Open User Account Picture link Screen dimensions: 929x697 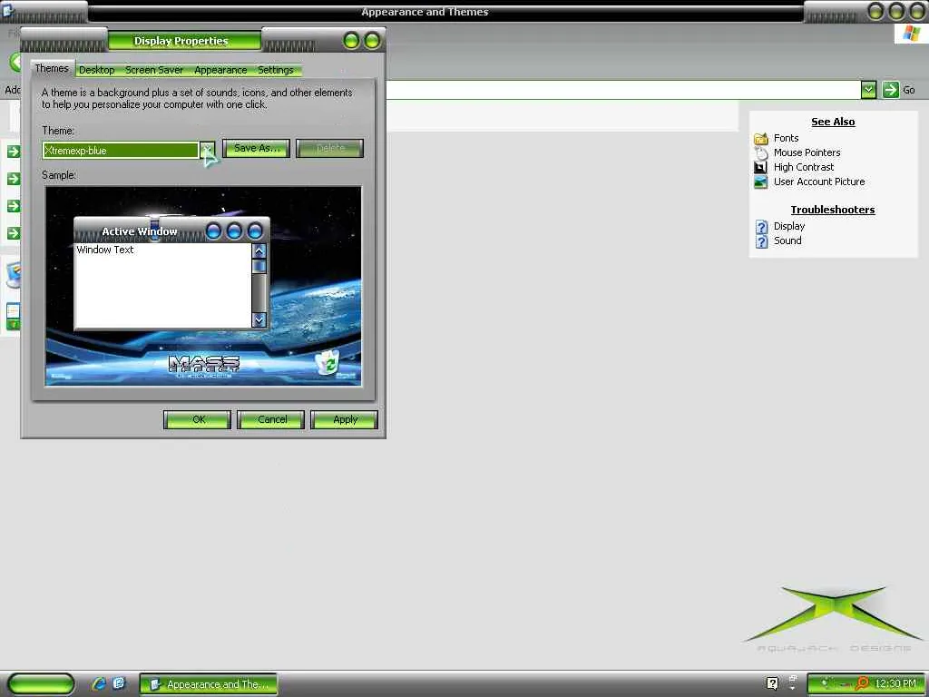(819, 182)
